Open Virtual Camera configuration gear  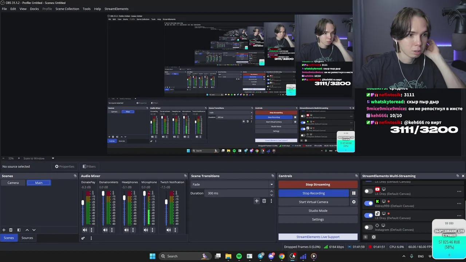(x=354, y=202)
